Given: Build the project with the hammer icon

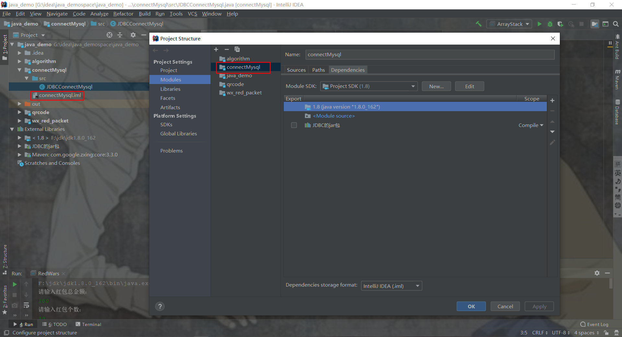Looking at the screenshot, I should (x=479, y=24).
